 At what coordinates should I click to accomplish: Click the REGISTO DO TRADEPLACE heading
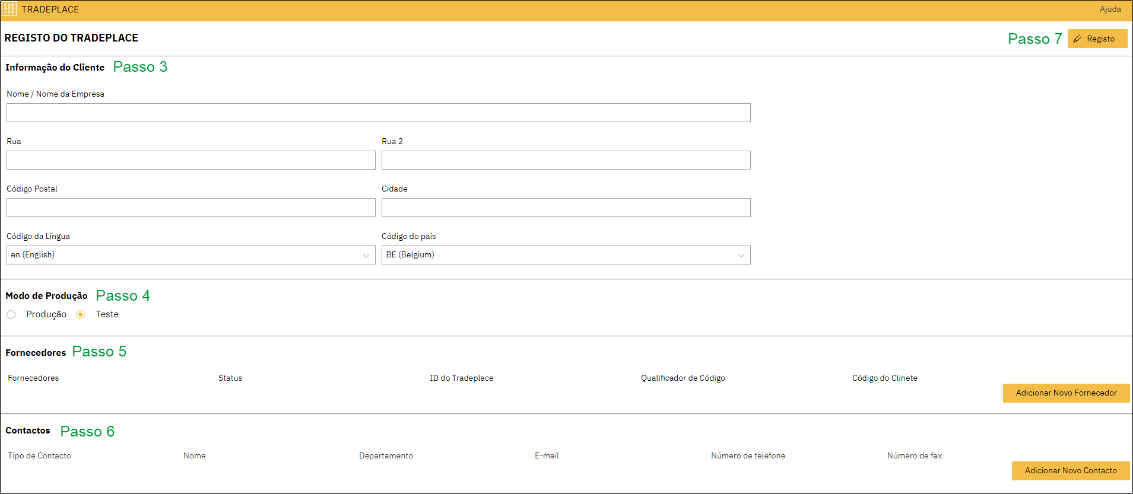[71, 38]
